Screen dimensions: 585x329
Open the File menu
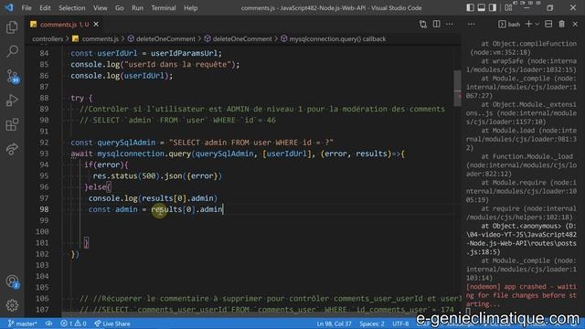[27, 8]
